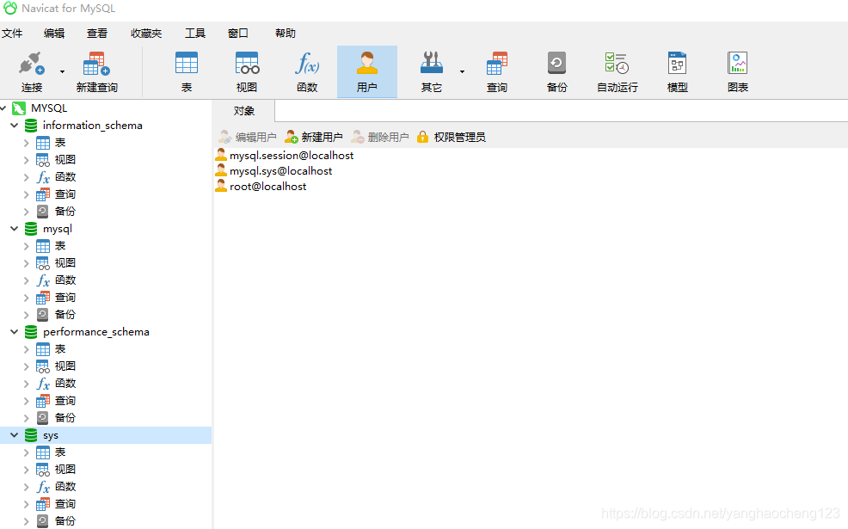848x529 pixels.
Task: Click the 备份 item under performance_schema
Action: pyautogui.click(x=65, y=418)
